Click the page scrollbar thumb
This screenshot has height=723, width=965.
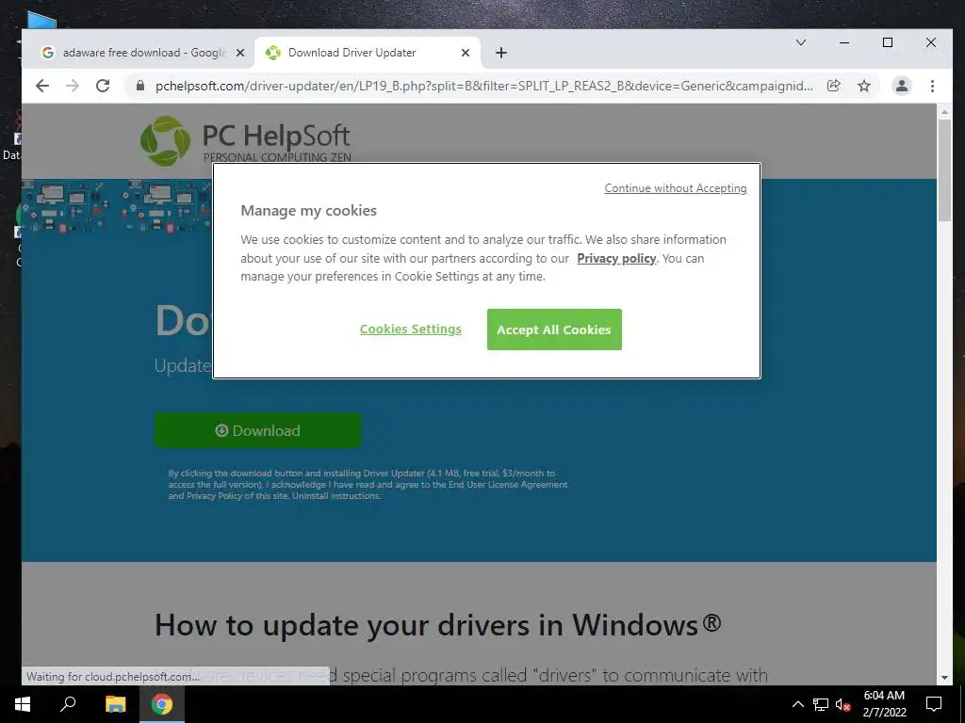944,170
